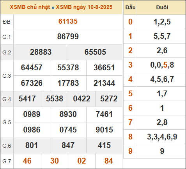Screen dimensions: 186x169
Task: Select G.3 number 64457
Action: point(32,68)
